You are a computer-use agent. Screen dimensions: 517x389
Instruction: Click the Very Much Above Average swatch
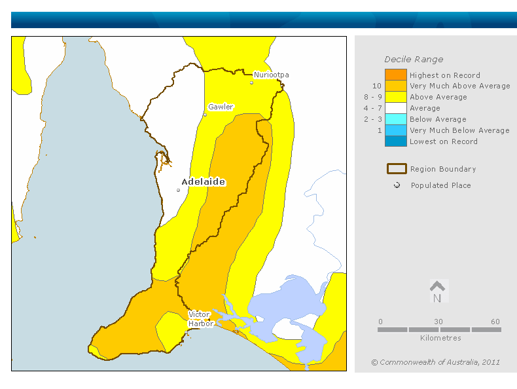(396, 86)
